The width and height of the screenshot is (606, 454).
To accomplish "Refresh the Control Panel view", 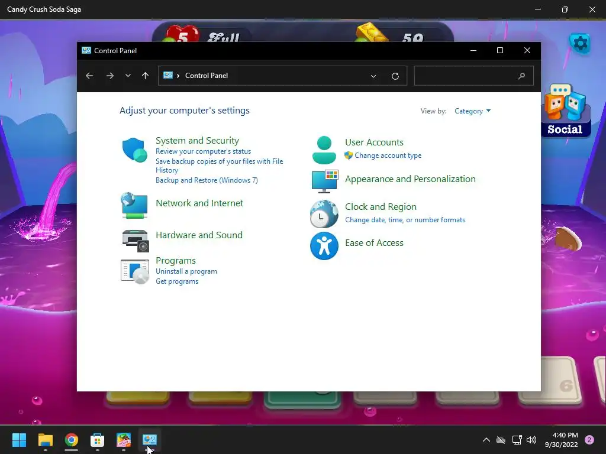I will (x=395, y=76).
